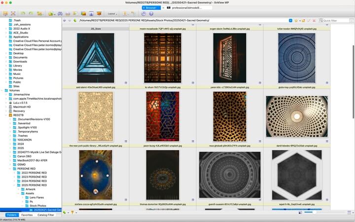355x222 pixels.
Task: Select the white dome ceiling thumbnail
Action: (297, 116)
